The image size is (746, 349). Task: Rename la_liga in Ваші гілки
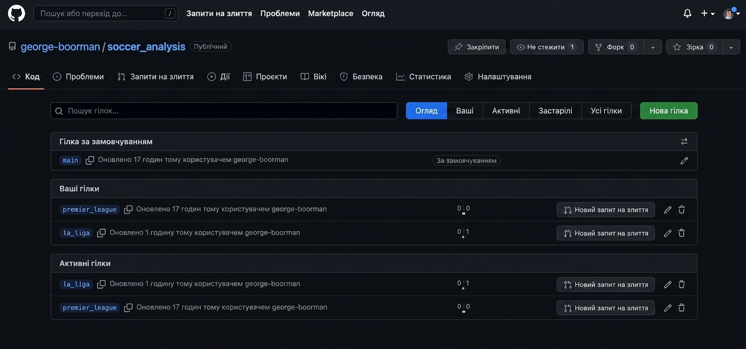[x=668, y=233]
